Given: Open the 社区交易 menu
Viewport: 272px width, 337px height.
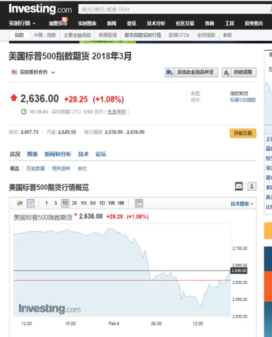Looking at the screenshot, I should 185,23.
